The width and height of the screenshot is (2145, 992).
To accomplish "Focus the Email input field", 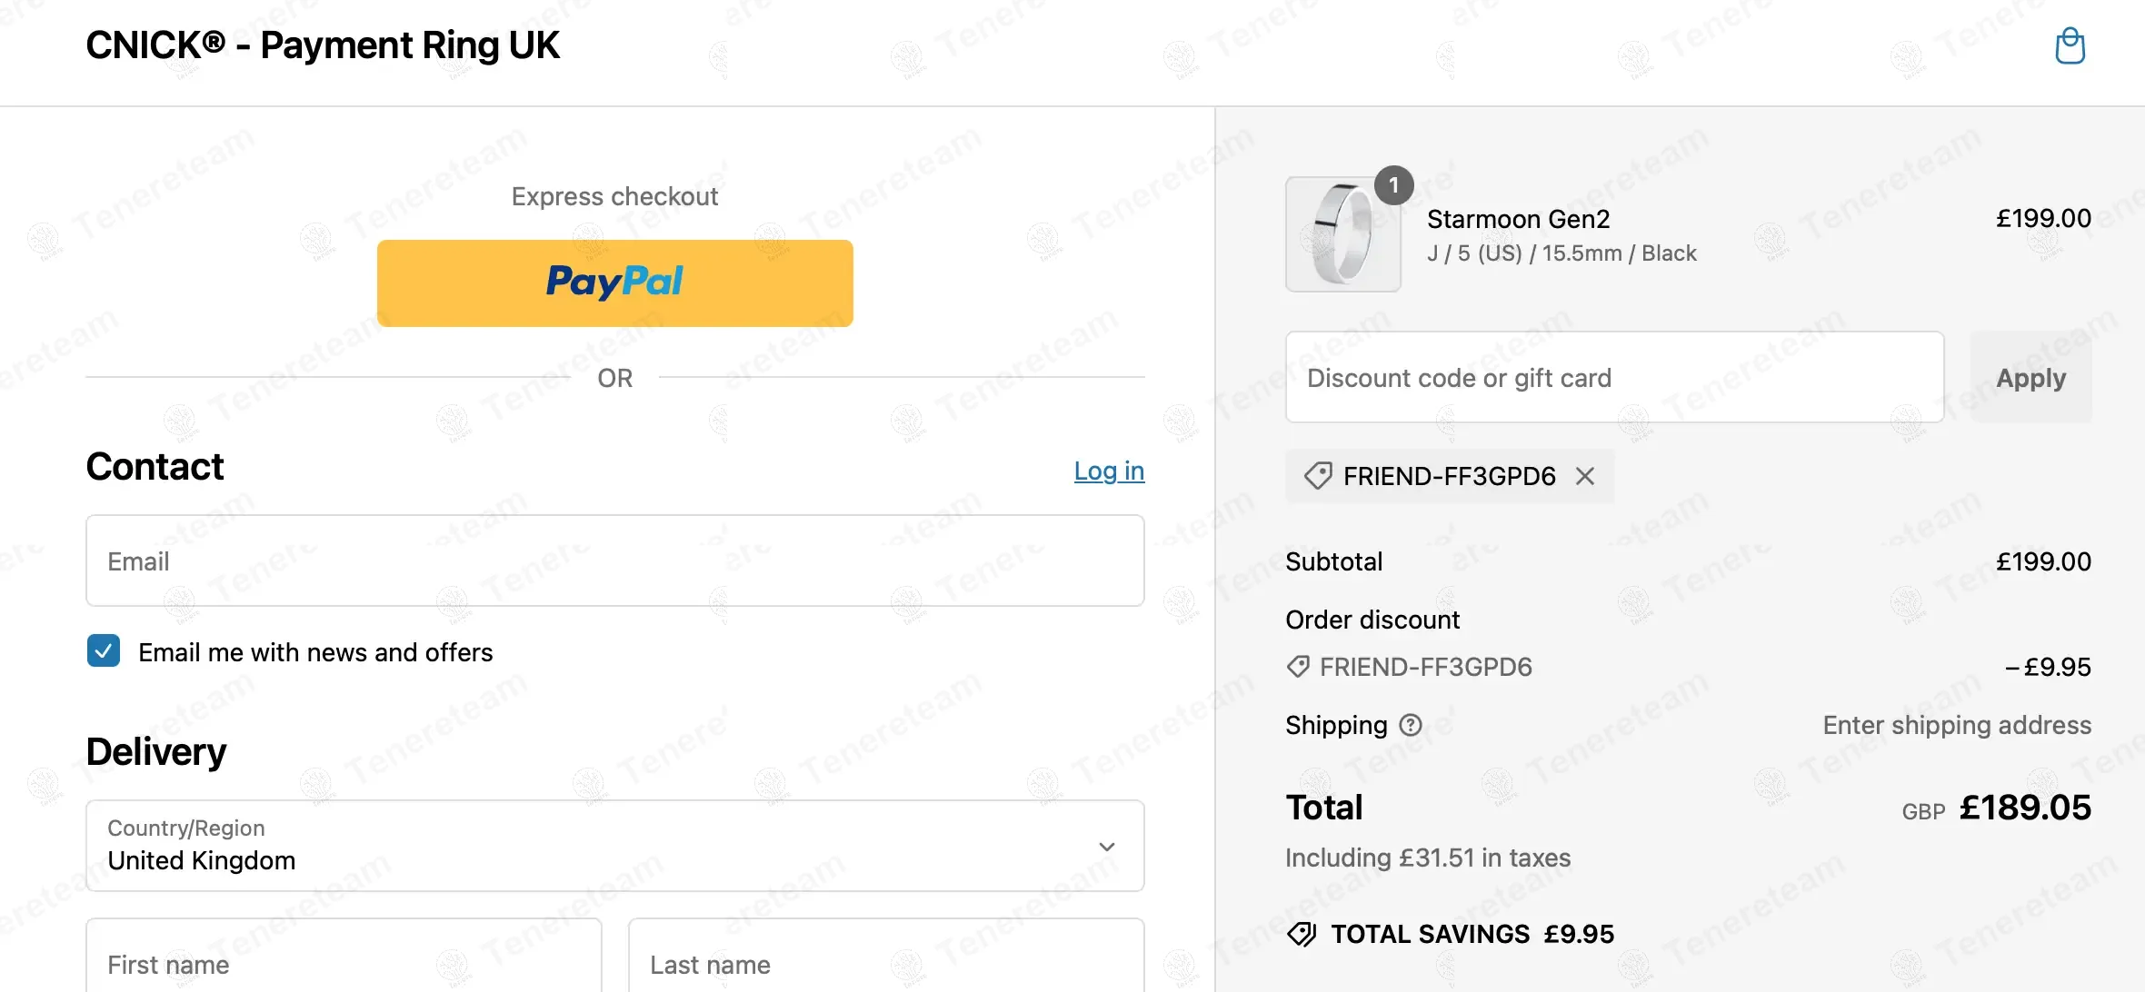I will 614,561.
